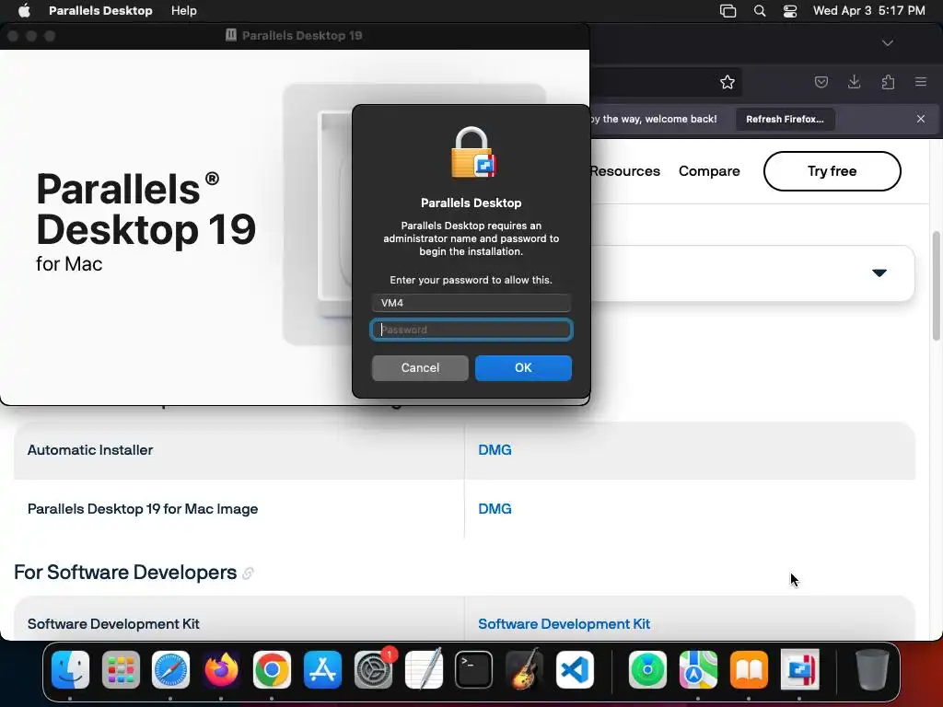Focus the Password field
Image resolution: width=943 pixels, height=707 pixels.
(471, 330)
